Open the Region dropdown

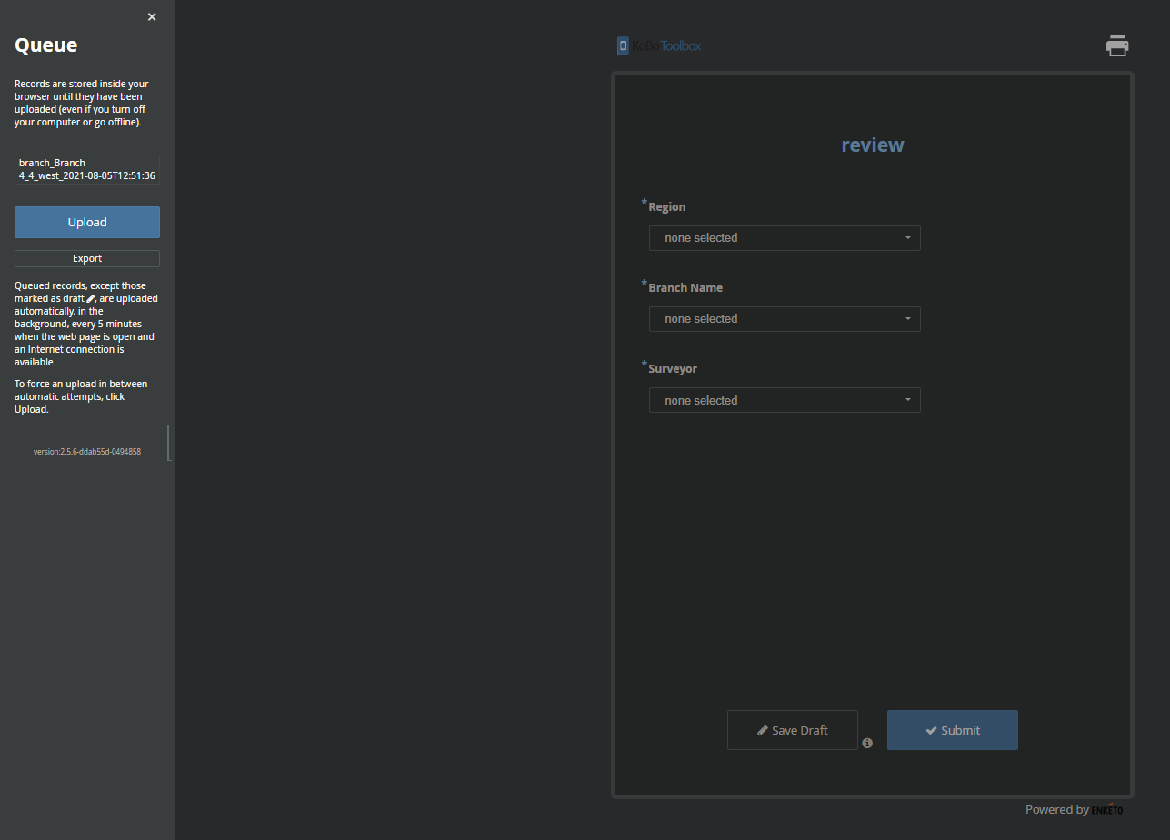[x=784, y=238]
